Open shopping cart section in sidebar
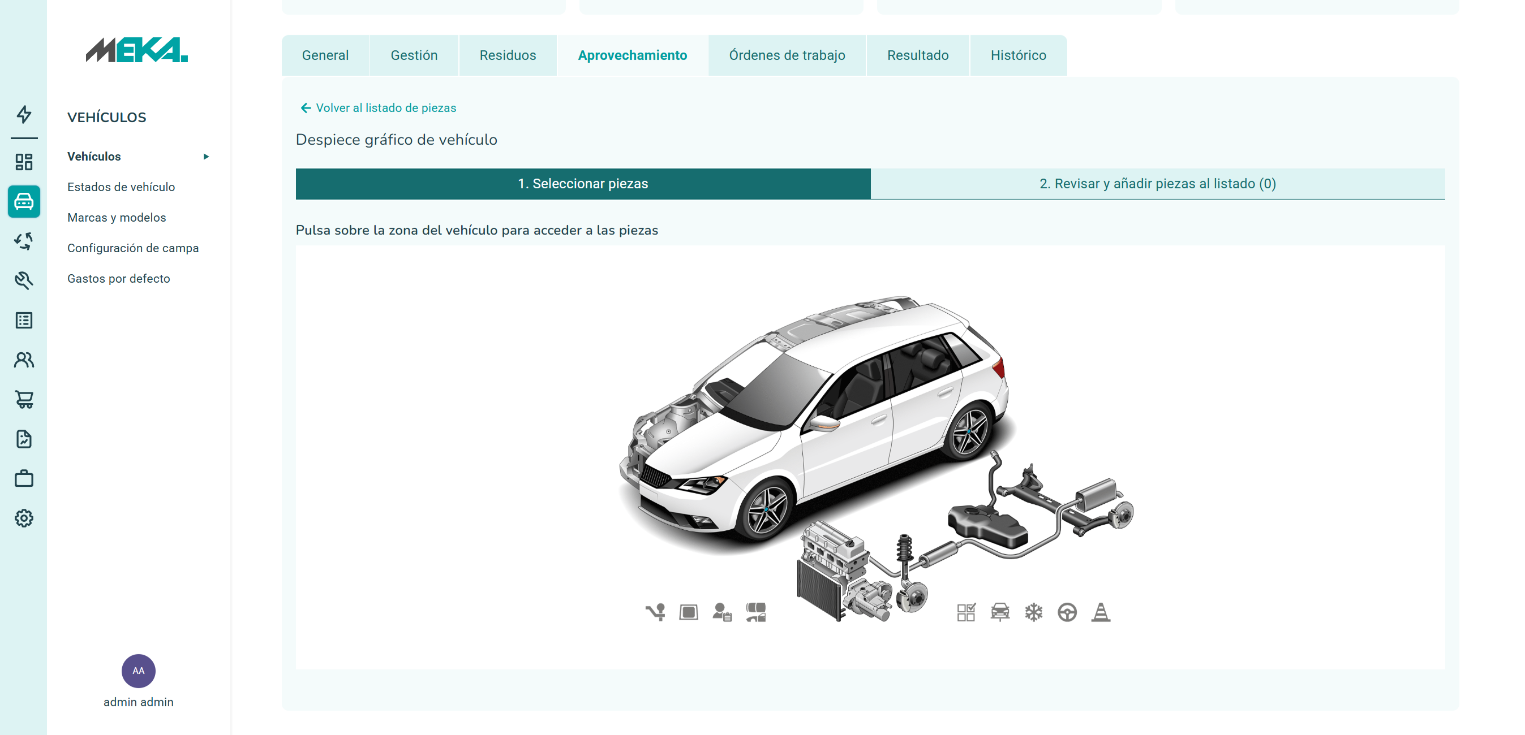 click(24, 400)
